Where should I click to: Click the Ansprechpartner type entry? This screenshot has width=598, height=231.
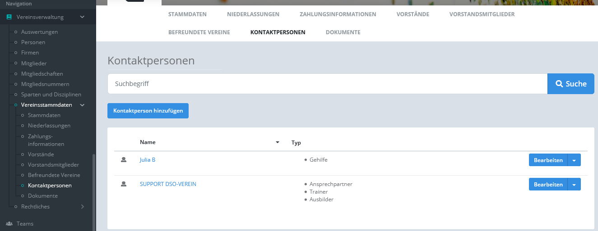pos(331,184)
